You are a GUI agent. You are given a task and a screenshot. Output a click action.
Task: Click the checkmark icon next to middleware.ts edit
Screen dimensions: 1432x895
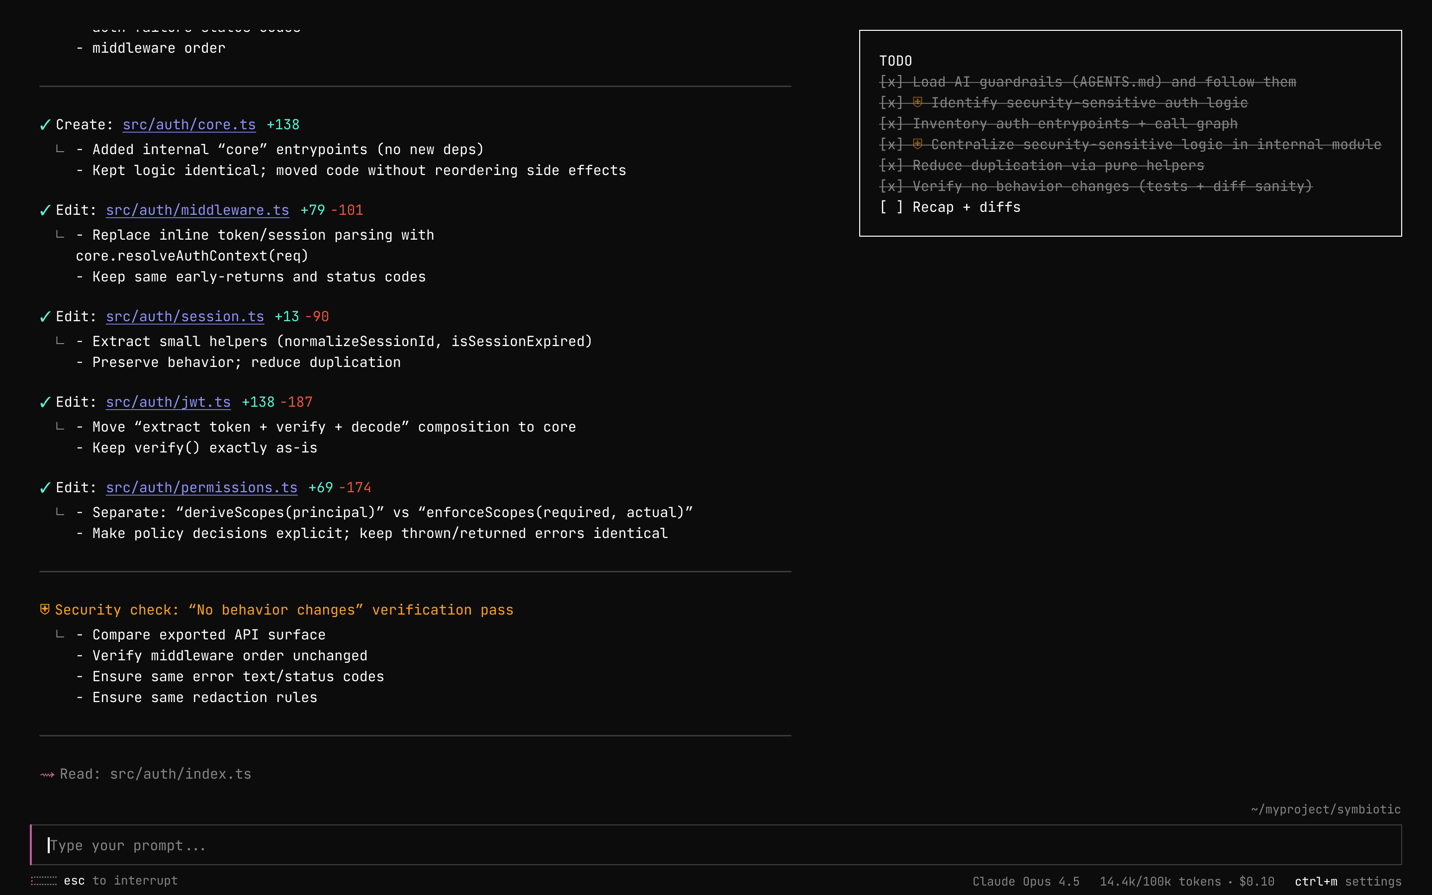pyautogui.click(x=45, y=210)
